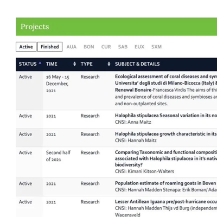Show only SXM projects
217x217 pixels.
(x=156, y=47)
